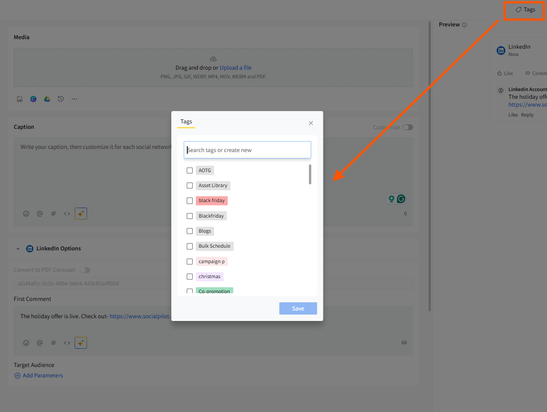Click Save in the Tags dialog
Image resolution: width=547 pixels, height=412 pixels.
pyautogui.click(x=298, y=309)
